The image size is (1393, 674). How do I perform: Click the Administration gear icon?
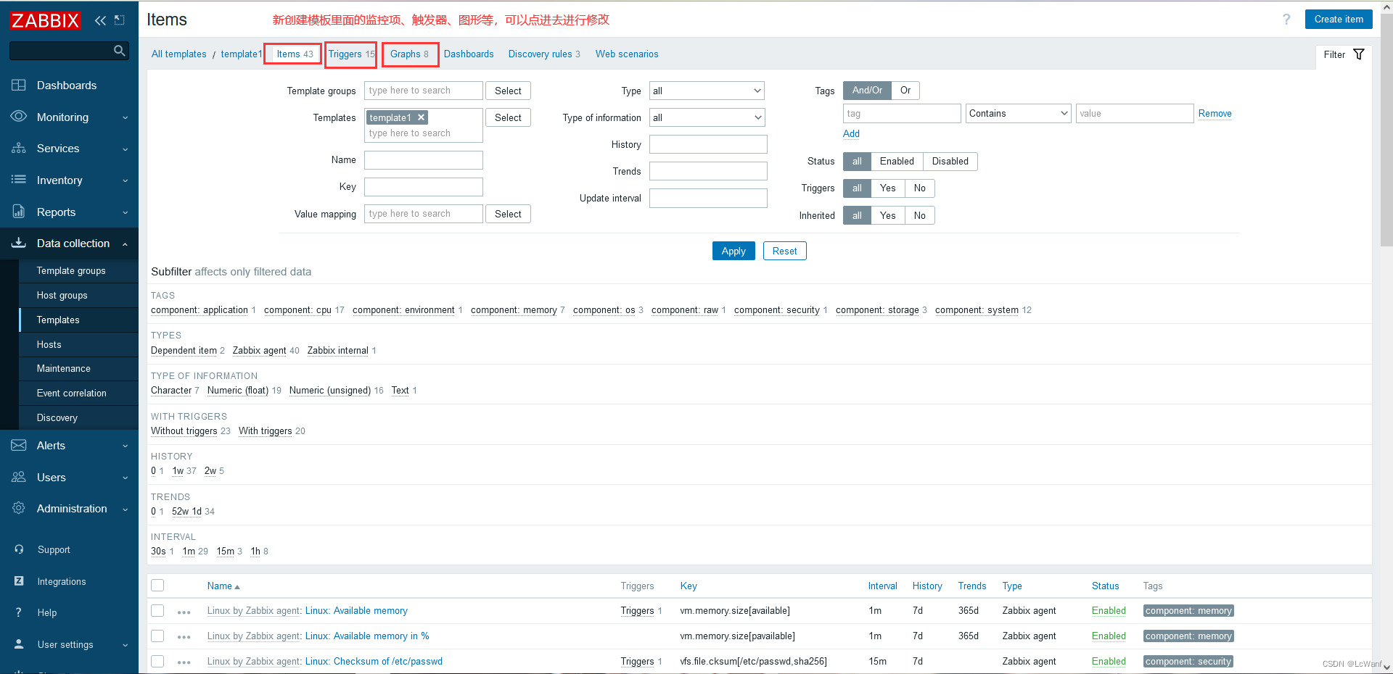(19, 508)
